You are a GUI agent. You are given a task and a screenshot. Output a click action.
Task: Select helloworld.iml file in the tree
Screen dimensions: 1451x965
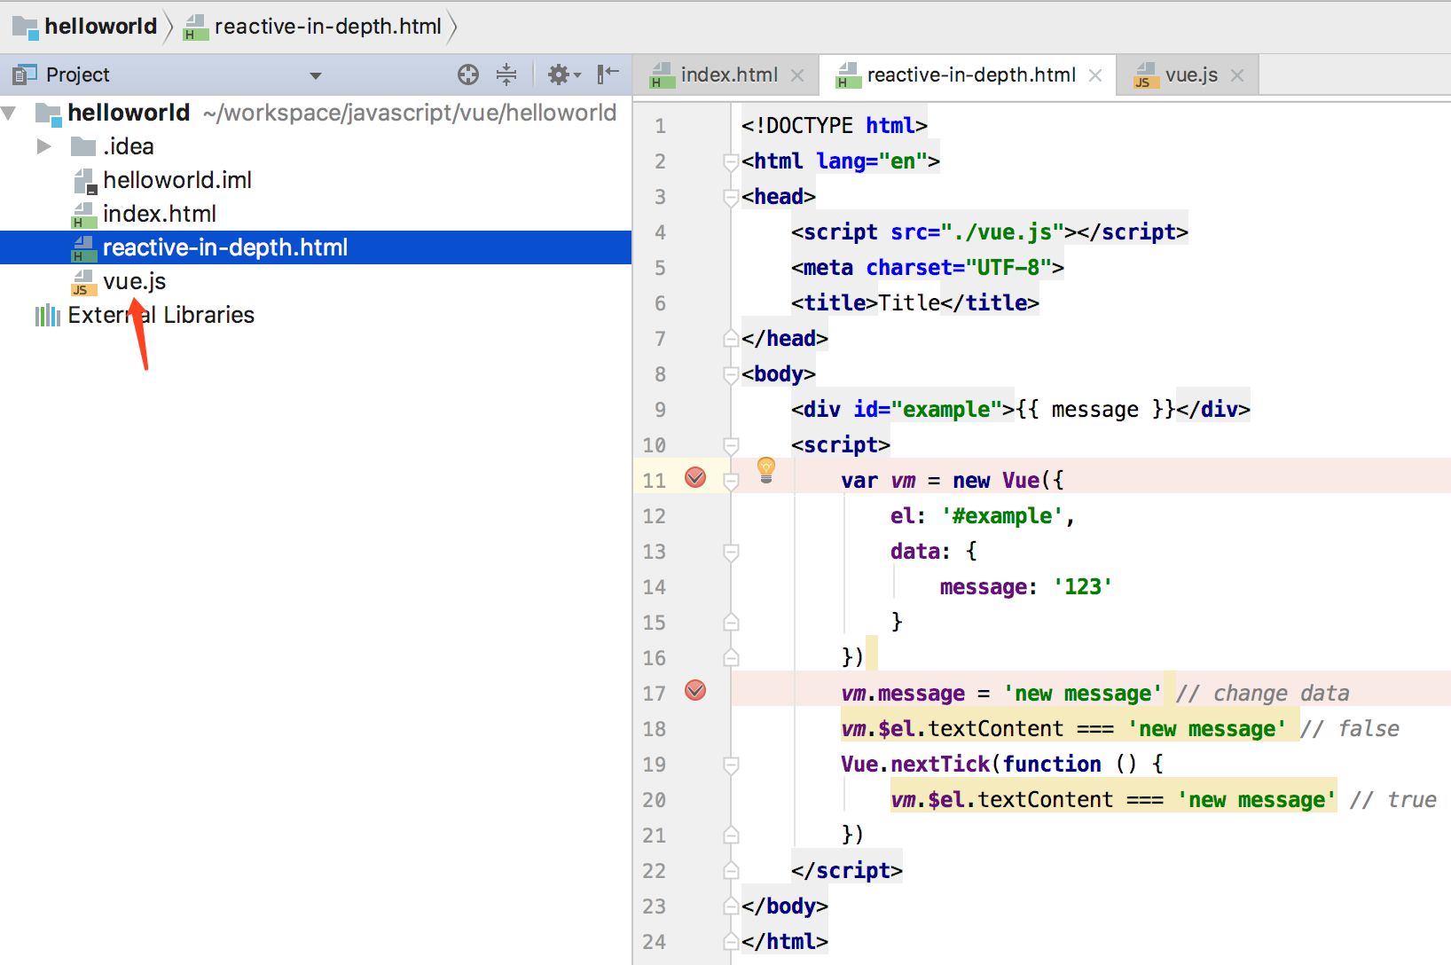pos(176,180)
